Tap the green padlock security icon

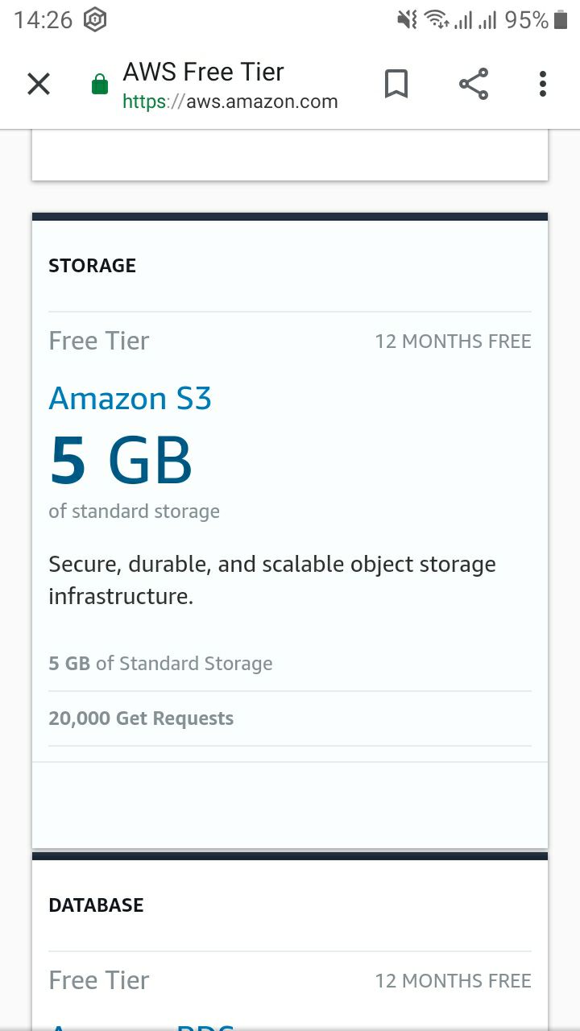(100, 84)
